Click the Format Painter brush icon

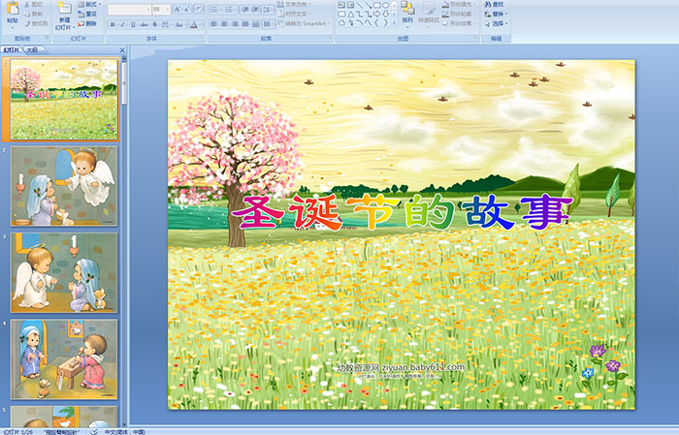pos(28,23)
